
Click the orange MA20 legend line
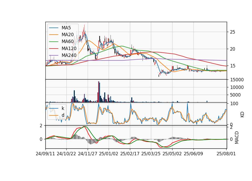point(54,35)
